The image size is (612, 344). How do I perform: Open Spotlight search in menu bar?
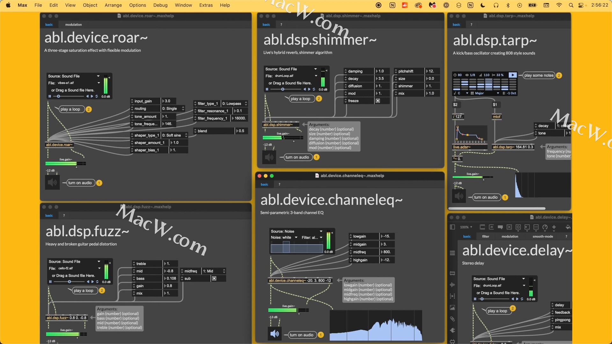571,5
